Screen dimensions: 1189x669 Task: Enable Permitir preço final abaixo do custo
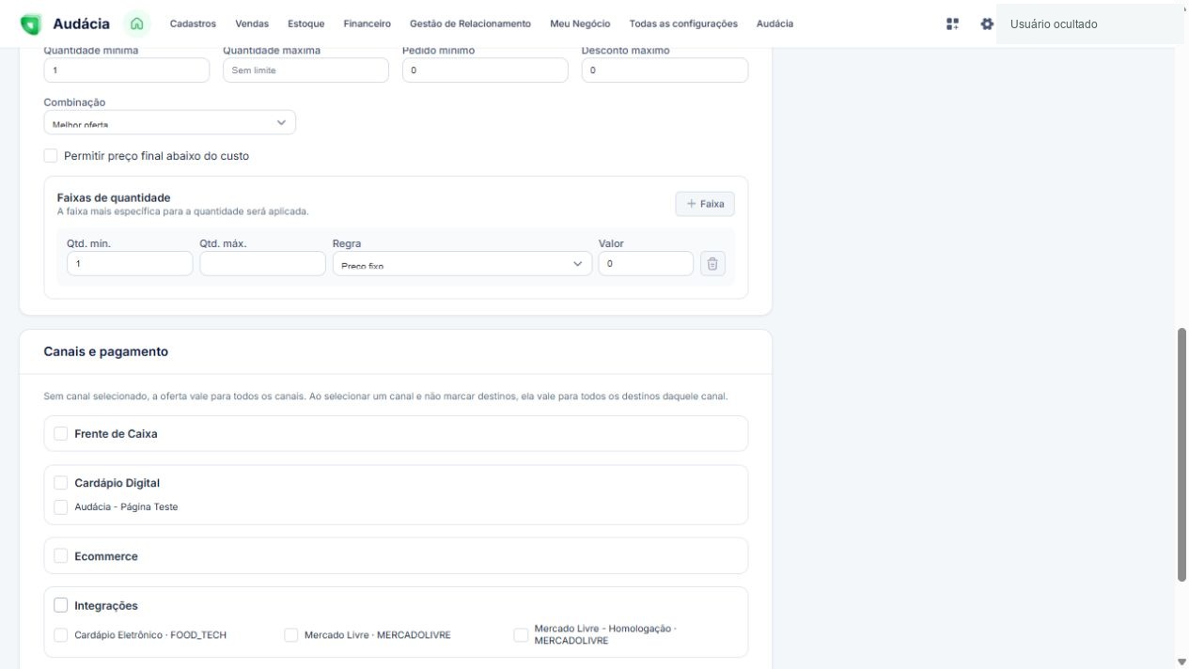tap(51, 156)
